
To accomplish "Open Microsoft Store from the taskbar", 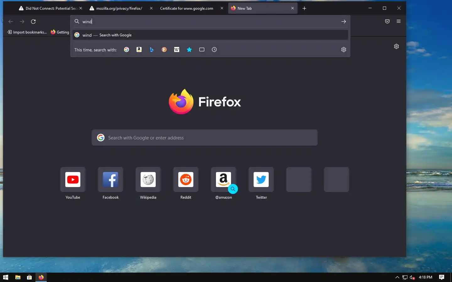I will (x=30, y=277).
